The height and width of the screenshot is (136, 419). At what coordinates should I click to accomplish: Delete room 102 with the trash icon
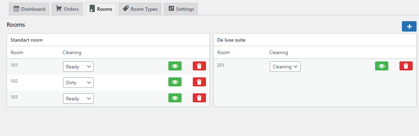(x=199, y=82)
